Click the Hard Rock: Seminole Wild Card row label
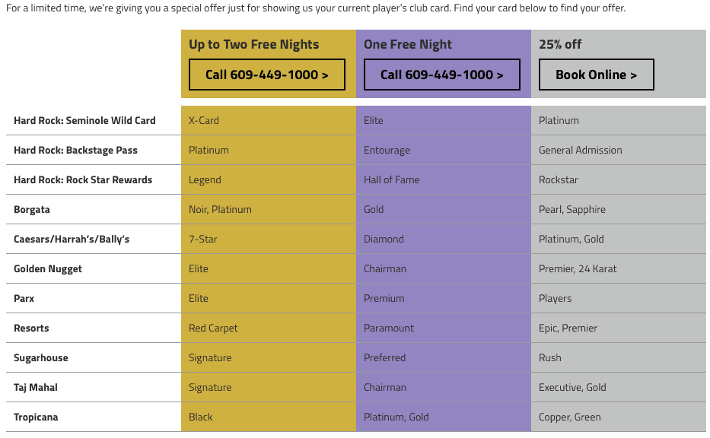The height and width of the screenshot is (438, 710). pos(84,120)
